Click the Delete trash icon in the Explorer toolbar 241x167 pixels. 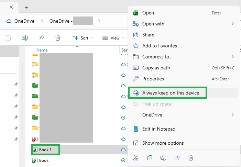coord(58,38)
